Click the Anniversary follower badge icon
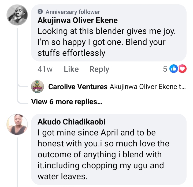The width and height of the screenshot is (193, 187). tap(40, 12)
